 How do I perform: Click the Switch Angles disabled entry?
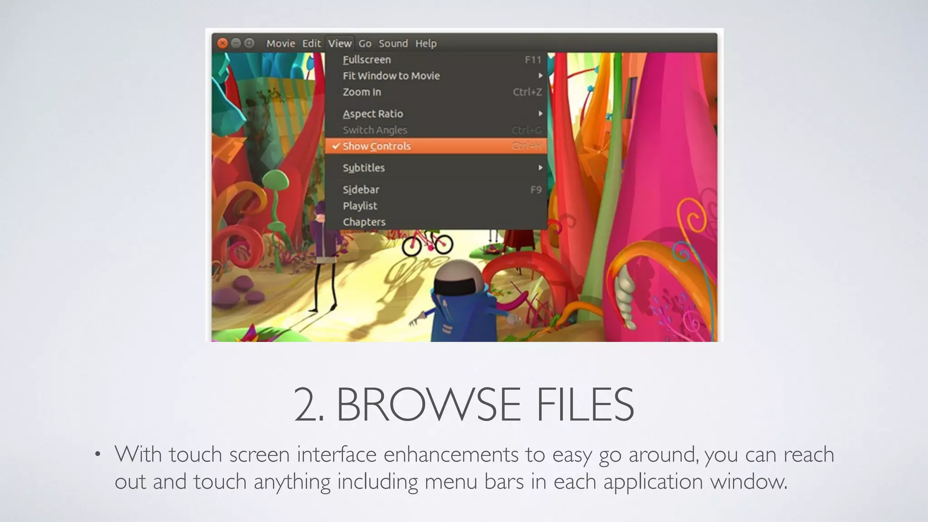[436, 130]
